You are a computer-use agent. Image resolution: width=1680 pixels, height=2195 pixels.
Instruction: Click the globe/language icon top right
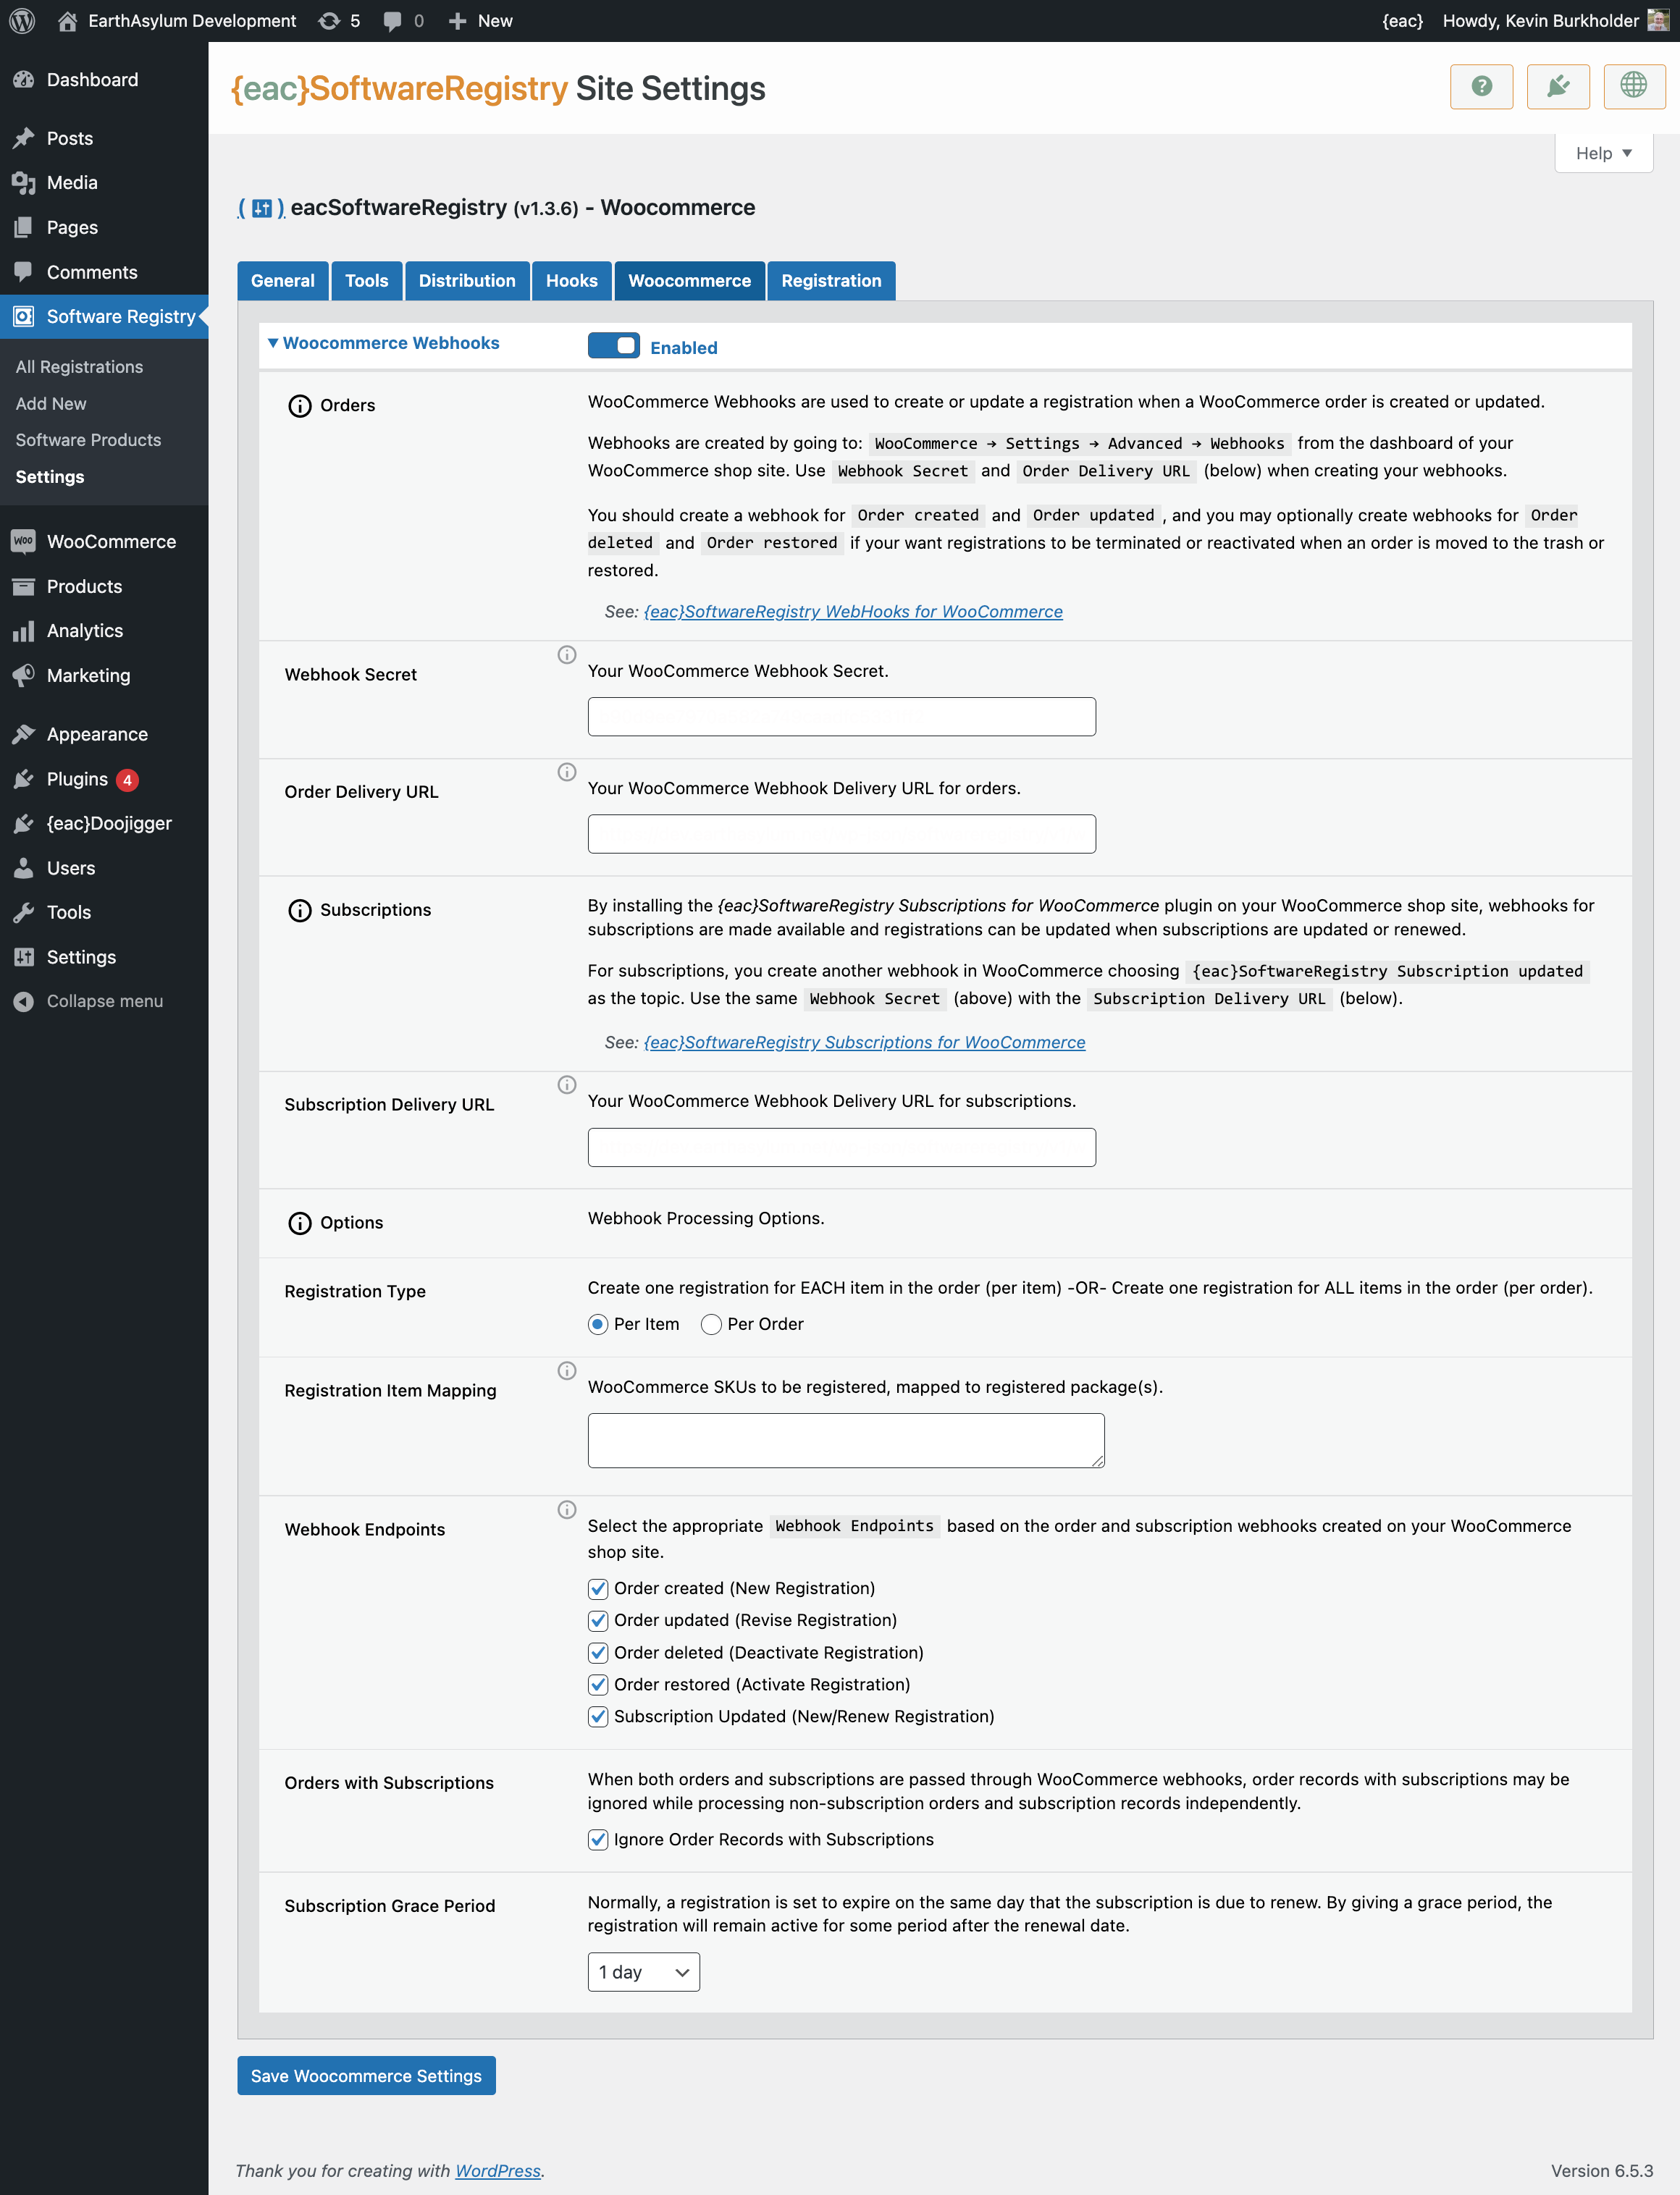pos(1632,86)
